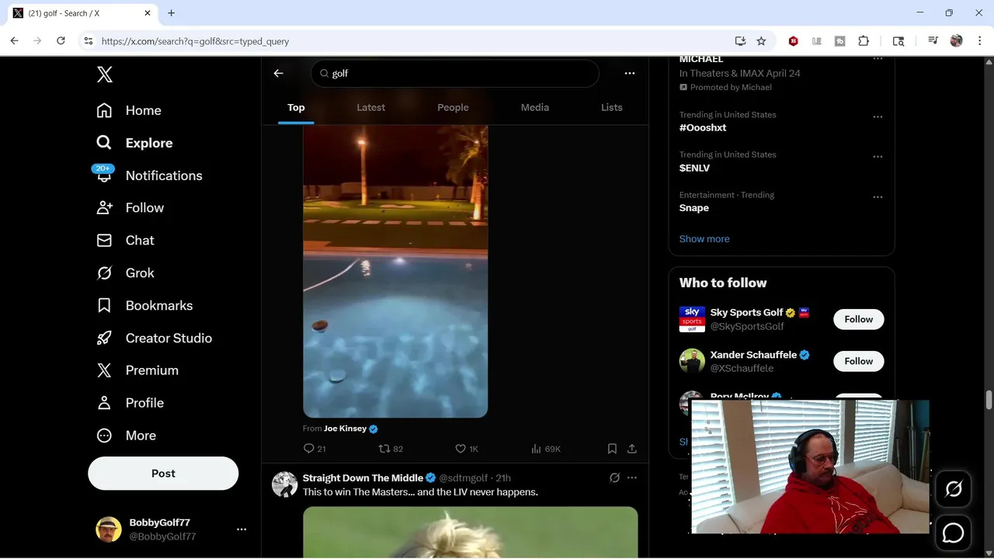
Task: Open the #Oooshxt trending topic
Action: coord(703,127)
